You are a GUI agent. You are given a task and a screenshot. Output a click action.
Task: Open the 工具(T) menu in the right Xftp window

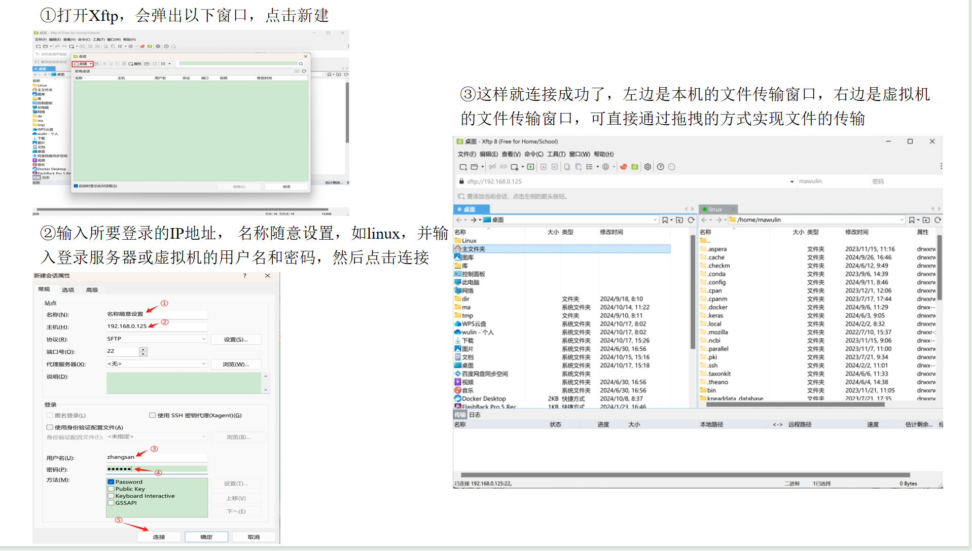pos(556,154)
